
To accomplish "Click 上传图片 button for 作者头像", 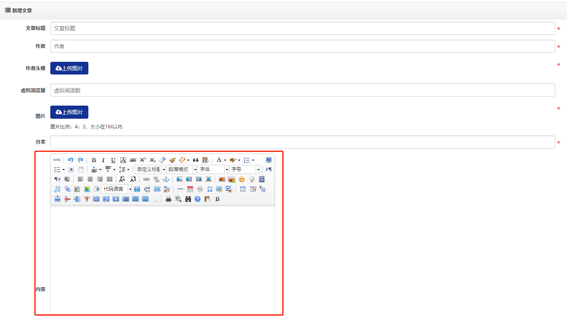I will coord(69,68).
